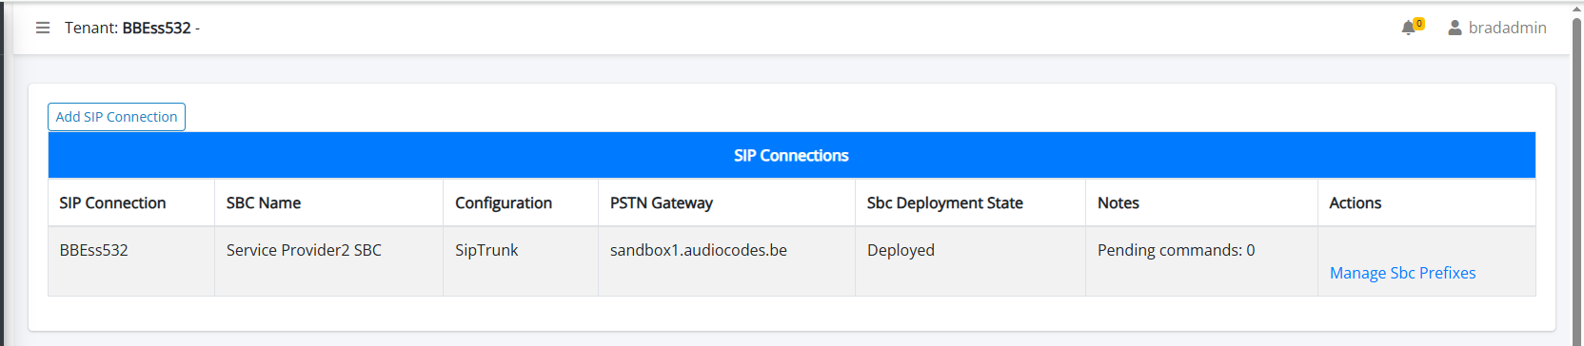Select the Service Provider2 SBC cell
This screenshot has width=1584, height=346.
pos(328,260)
